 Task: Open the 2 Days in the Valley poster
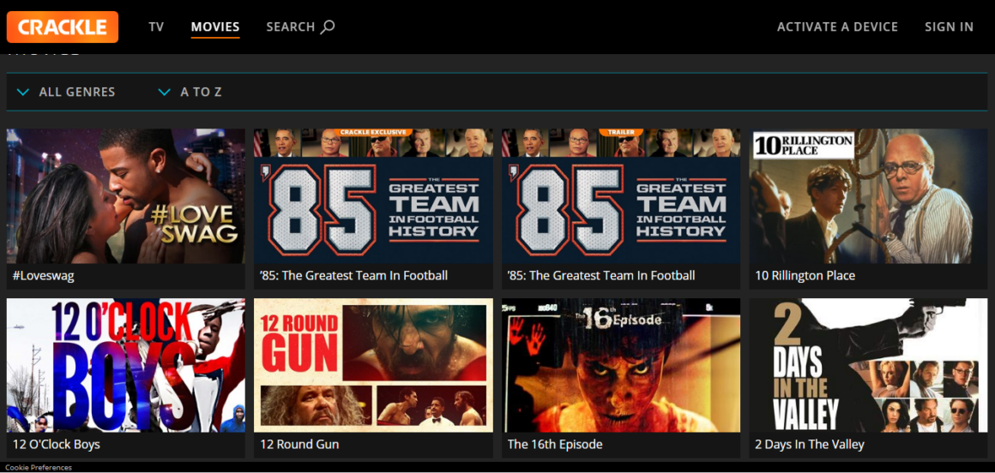[x=868, y=365]
